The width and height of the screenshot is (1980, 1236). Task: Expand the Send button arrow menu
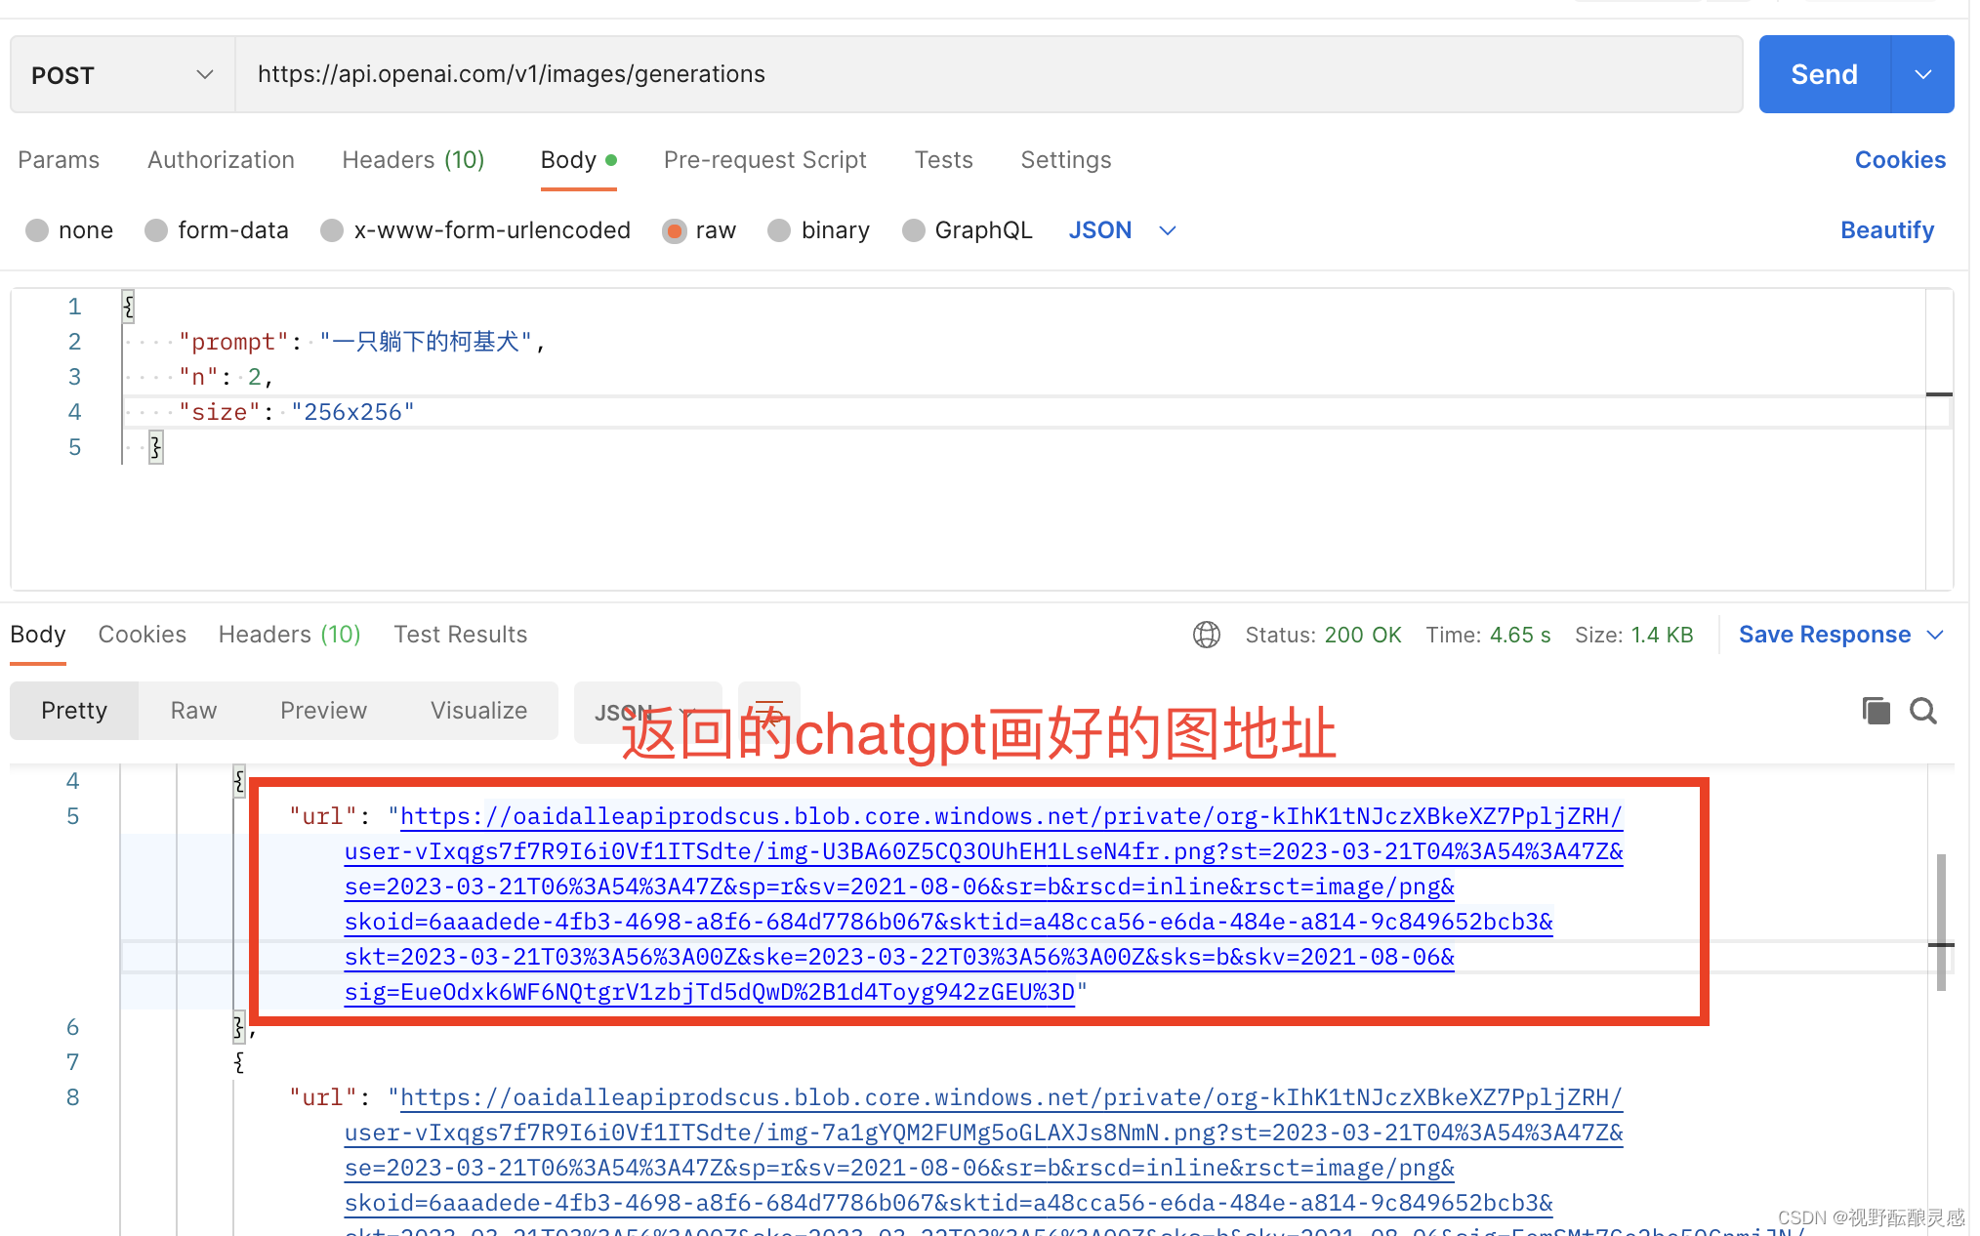click(x=1922, y=75)
